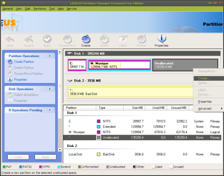Click the Size MB column header
Viewport: 224px width, 176px height.
coord(134,108)
